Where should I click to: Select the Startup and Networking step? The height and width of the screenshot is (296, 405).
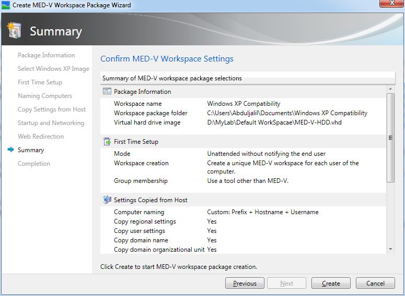click(51, 123)
